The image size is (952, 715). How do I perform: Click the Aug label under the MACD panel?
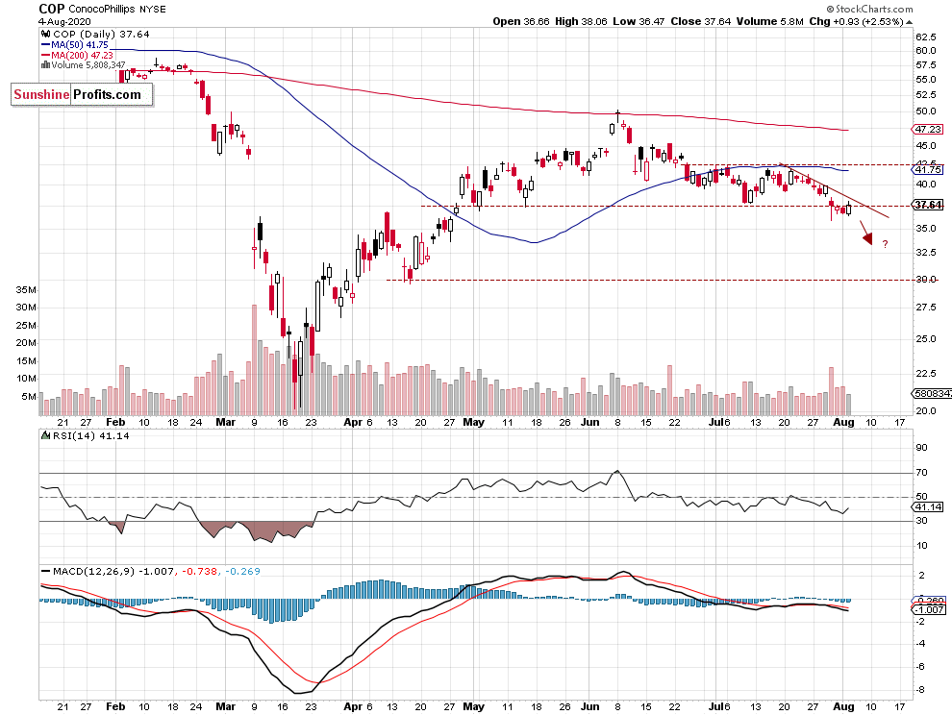(843, 706)
